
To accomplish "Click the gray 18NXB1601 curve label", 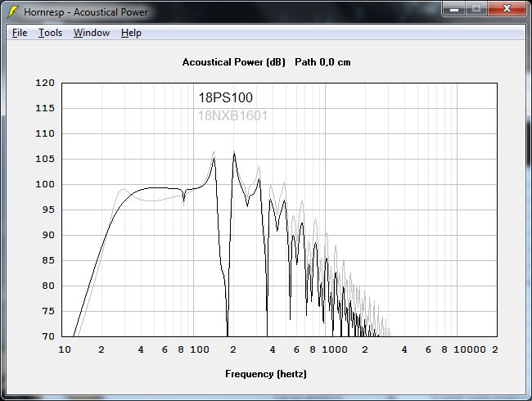I will pos(232,115).
